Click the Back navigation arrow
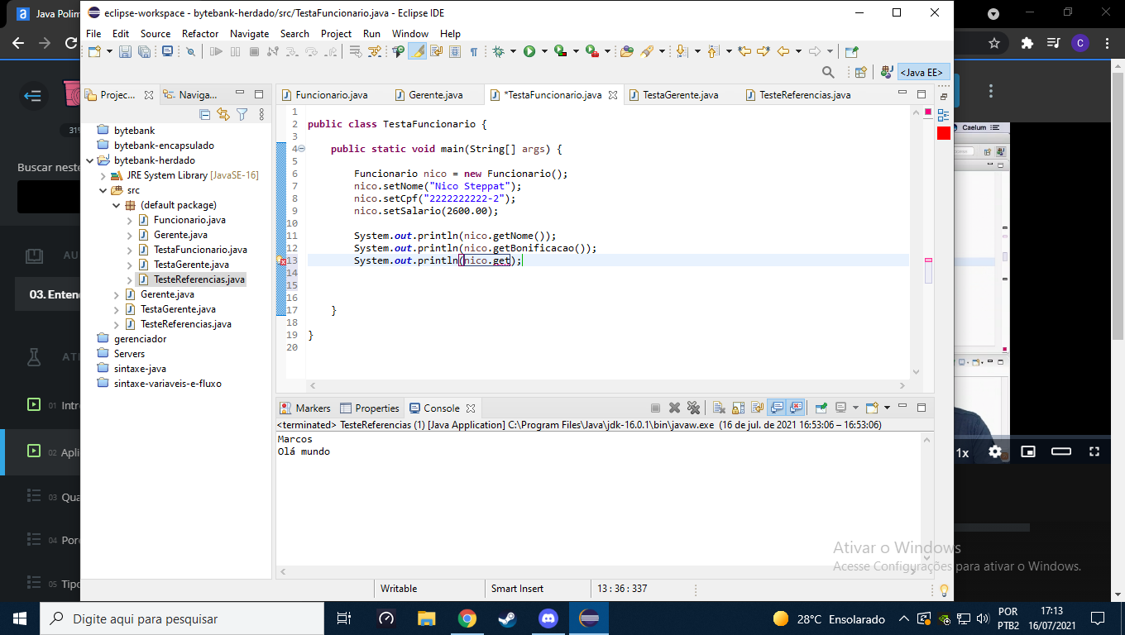The height and width of the screenshot is (635, 1125). click(783, 51)
